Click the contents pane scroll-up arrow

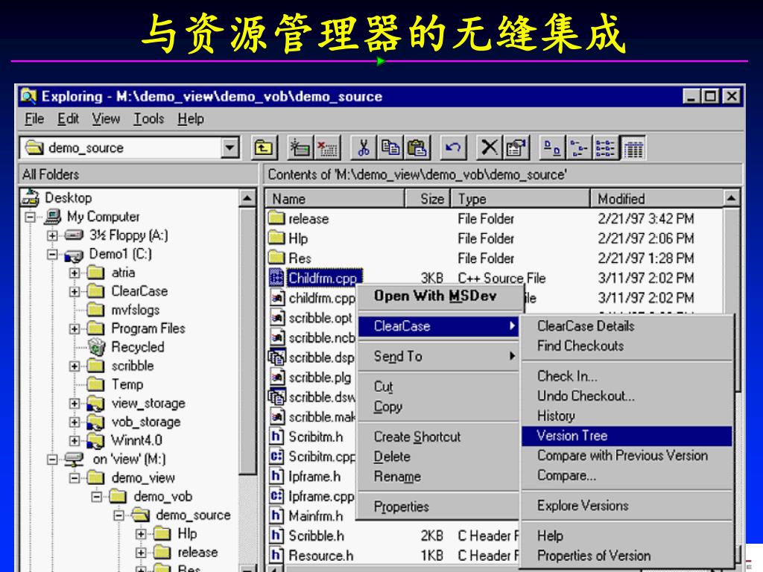pos(732,198)
